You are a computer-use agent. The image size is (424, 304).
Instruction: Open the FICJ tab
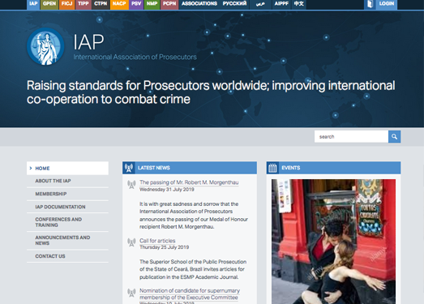click(66, 4)
